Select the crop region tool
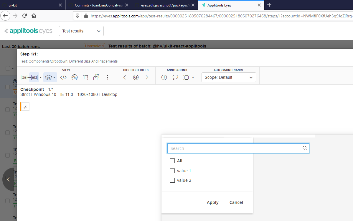The height and width of the screenshot is (221, 353). point(86,77)
